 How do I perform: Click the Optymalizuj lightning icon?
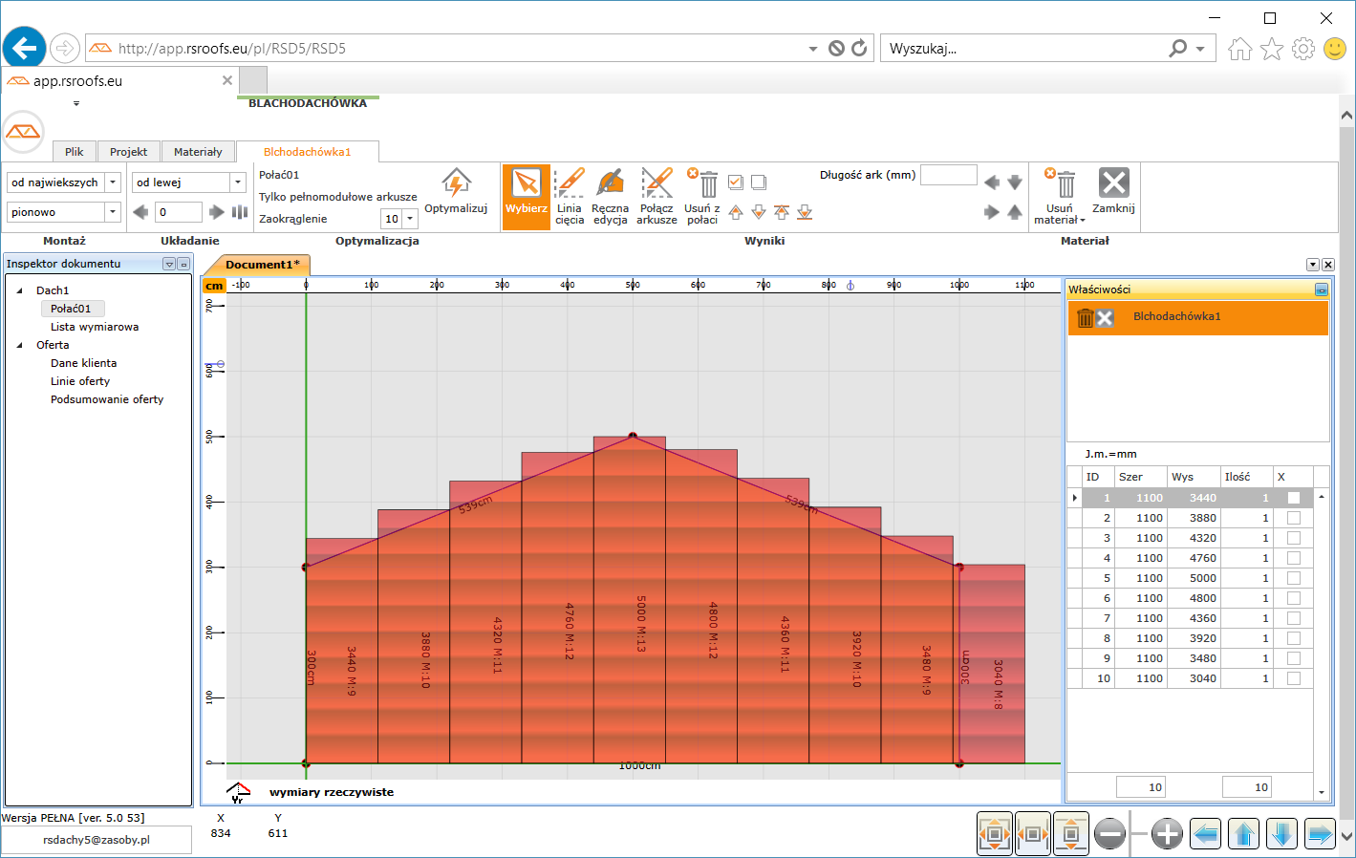pyautogui.click(x=456, y=183)
